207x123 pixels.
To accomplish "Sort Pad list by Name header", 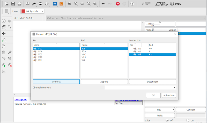I will point(105,45).
